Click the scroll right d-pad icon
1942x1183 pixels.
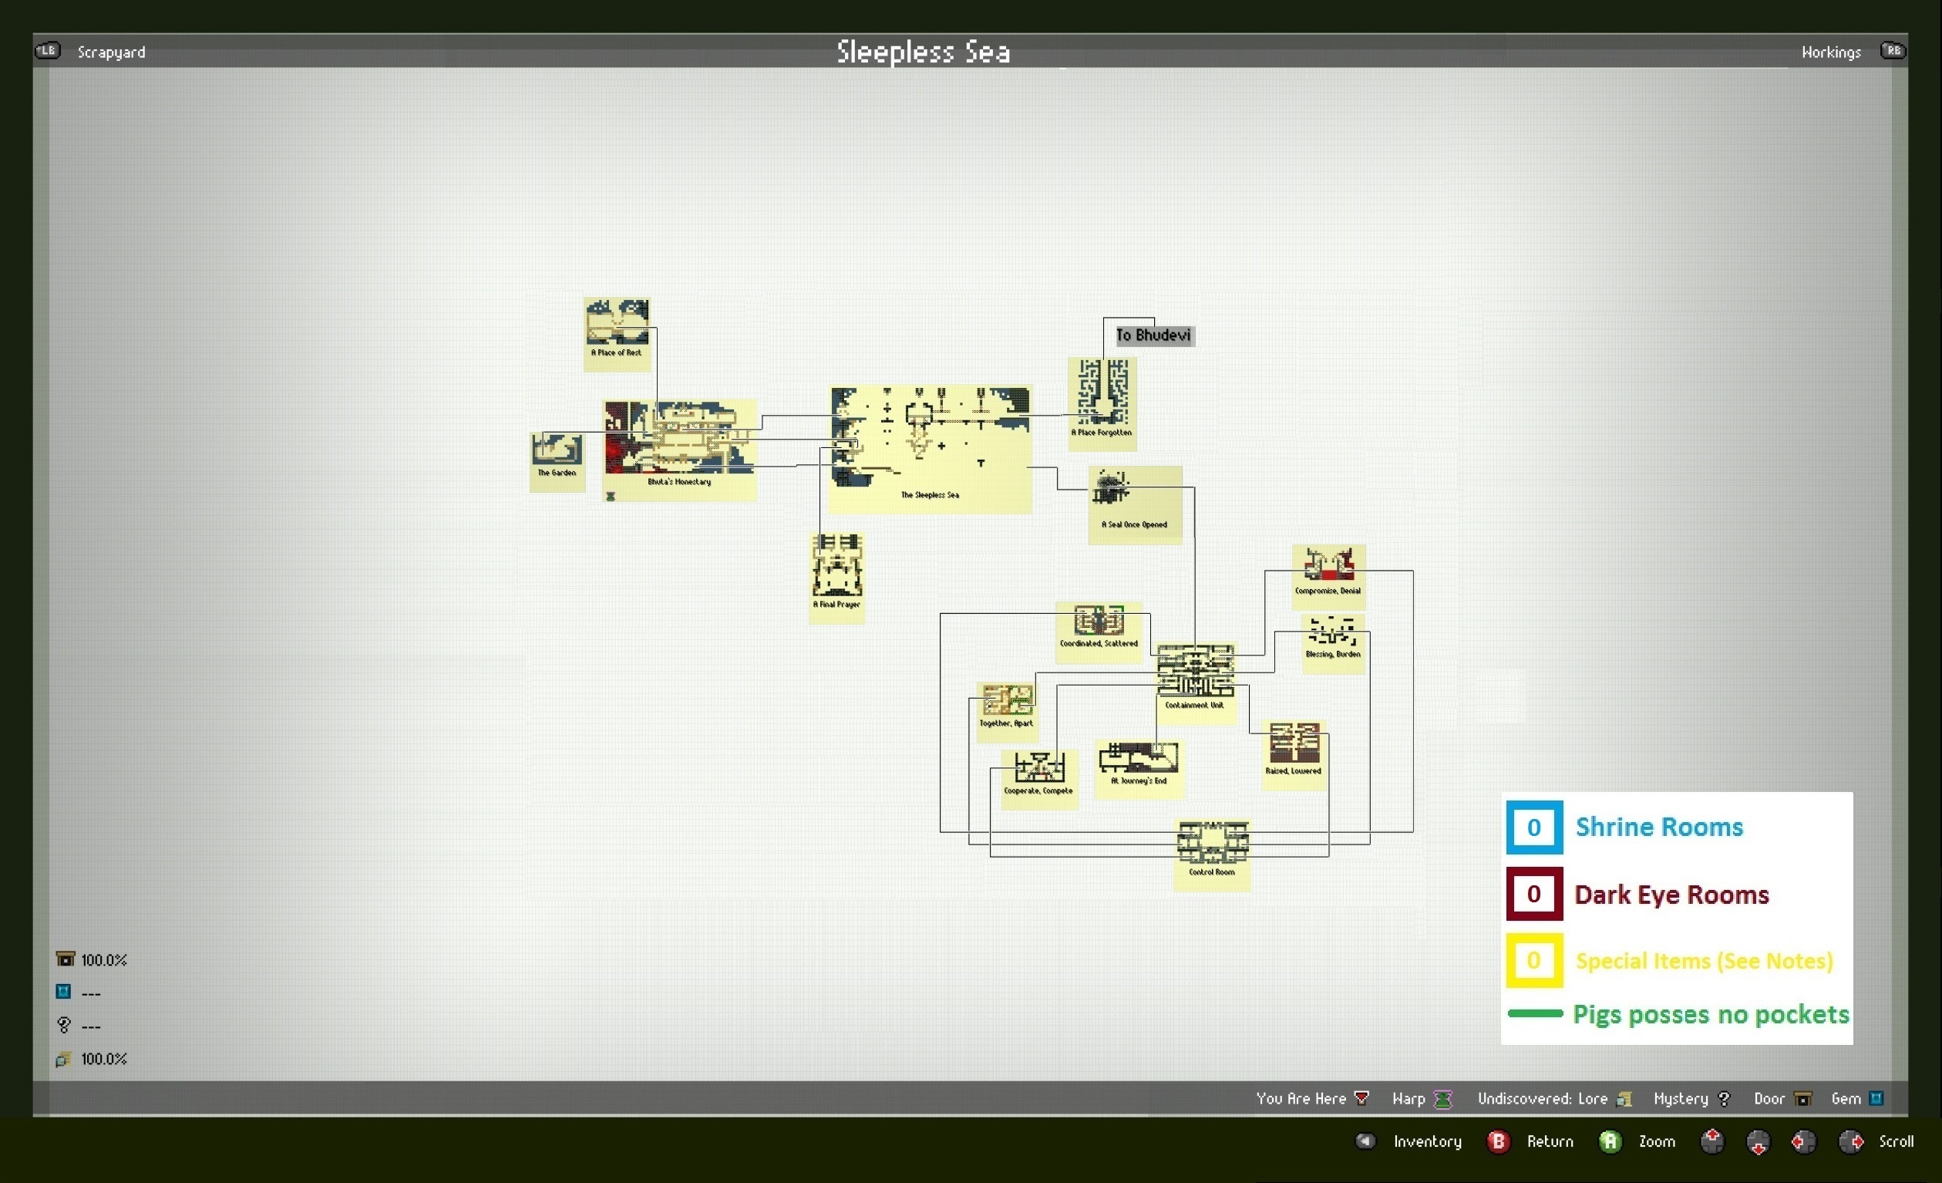tap(1850, 1141)
